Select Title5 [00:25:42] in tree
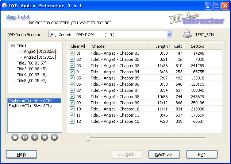231x164 pixels. [x=32, y=81]
